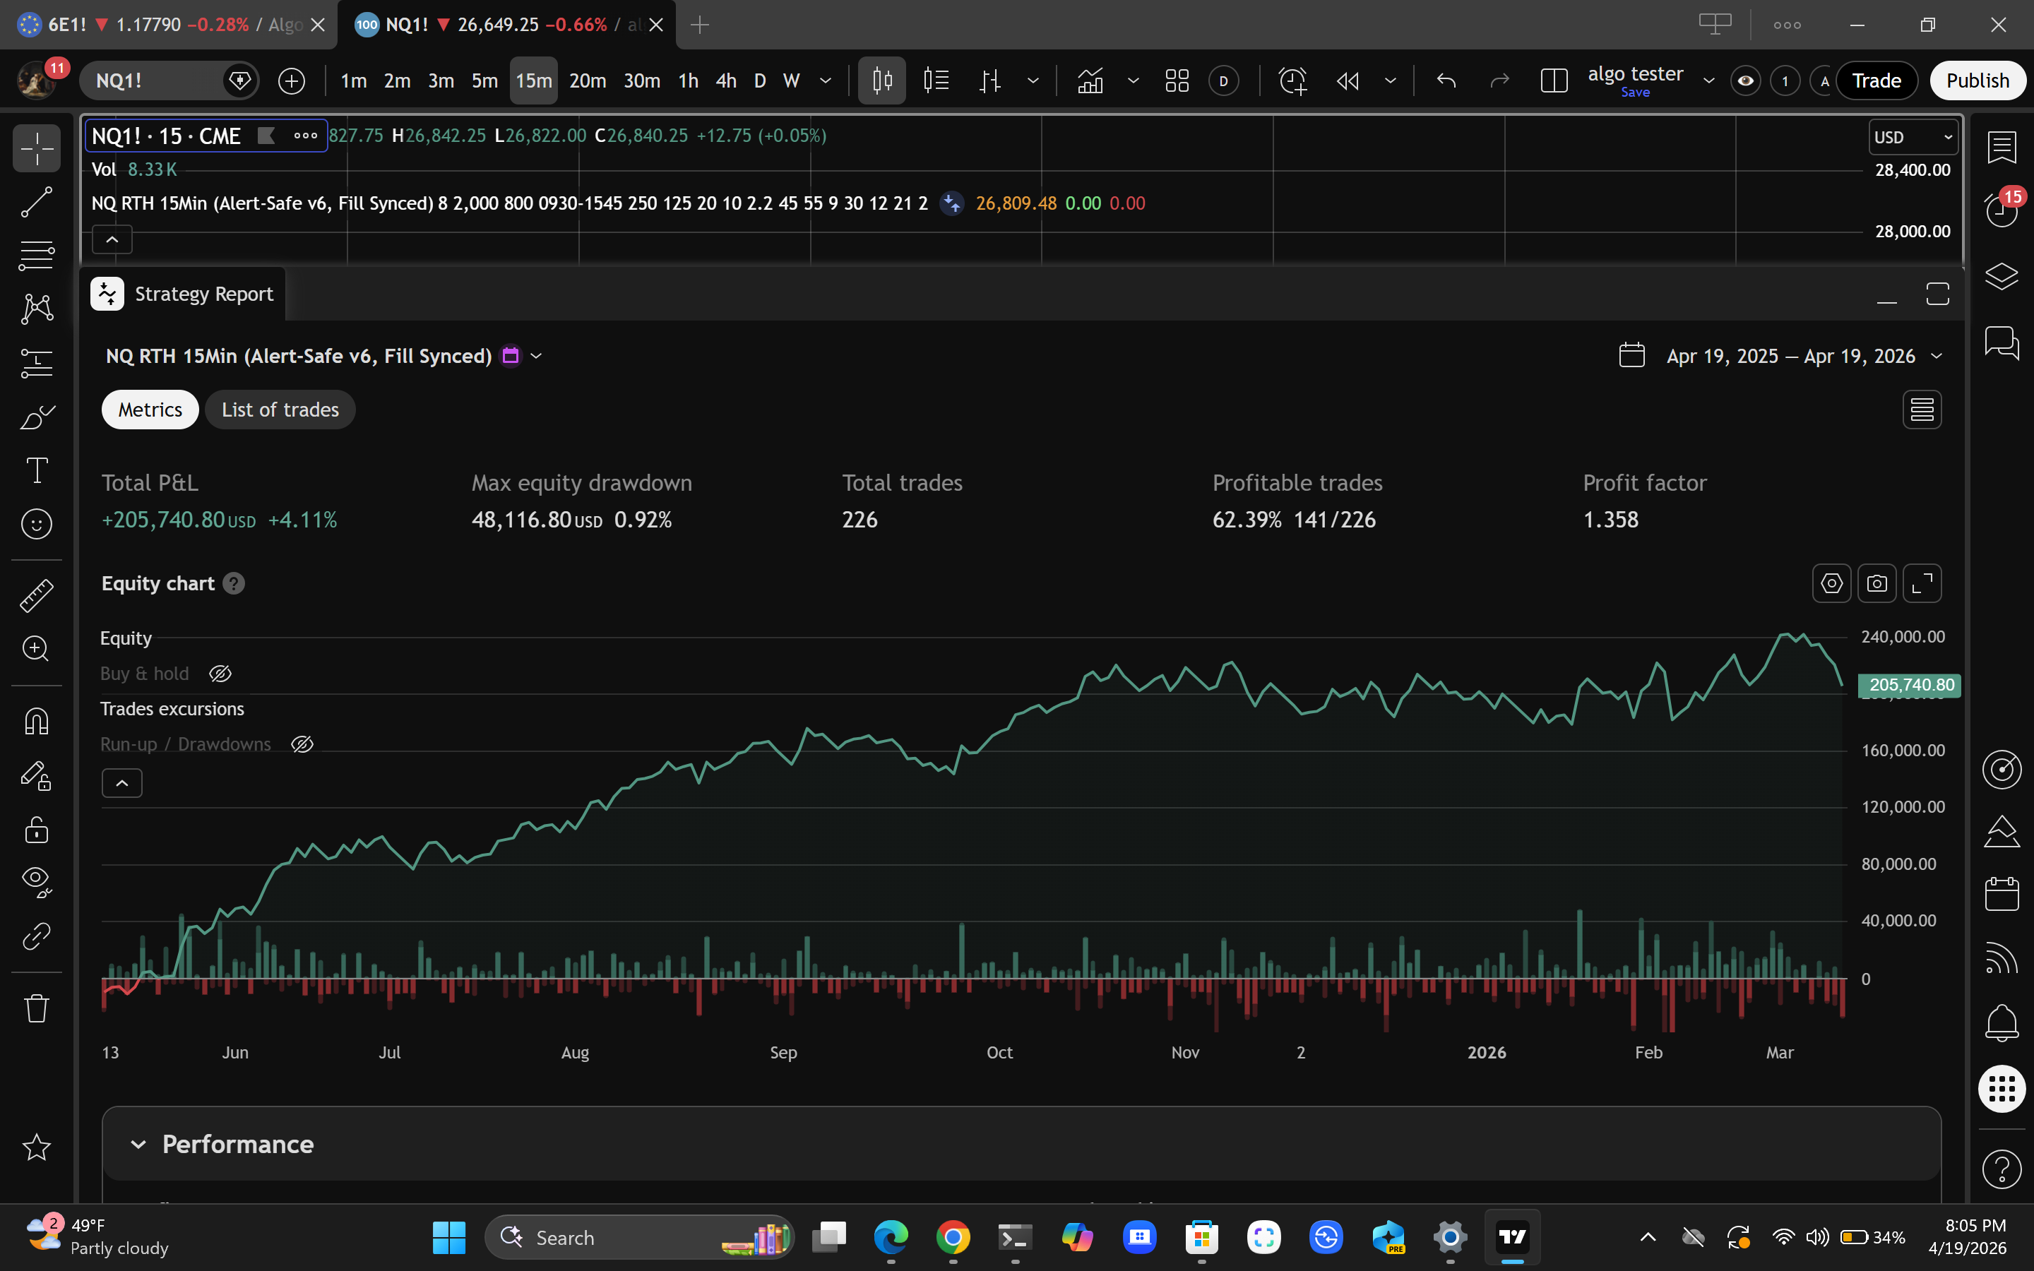Viewport: 2034px width, 1271px height.
Task: Open the Watchlist panel icon
Action: tap(2002, 148)
